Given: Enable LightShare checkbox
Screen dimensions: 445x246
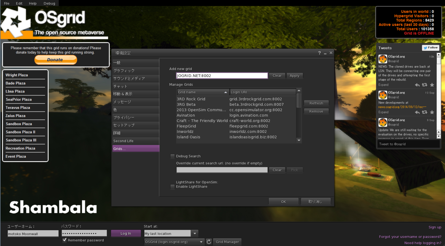Looking at the screenshot, I should [172, 187].
